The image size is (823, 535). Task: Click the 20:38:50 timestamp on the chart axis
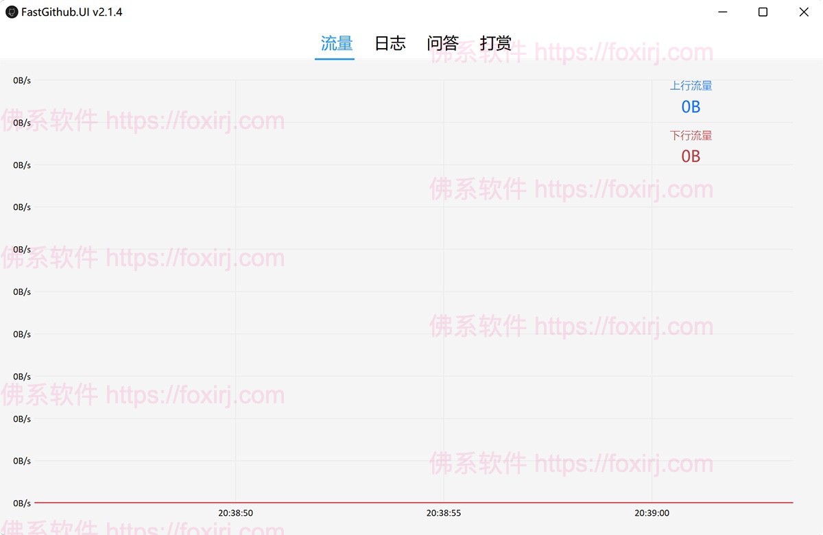pos(235,512)
